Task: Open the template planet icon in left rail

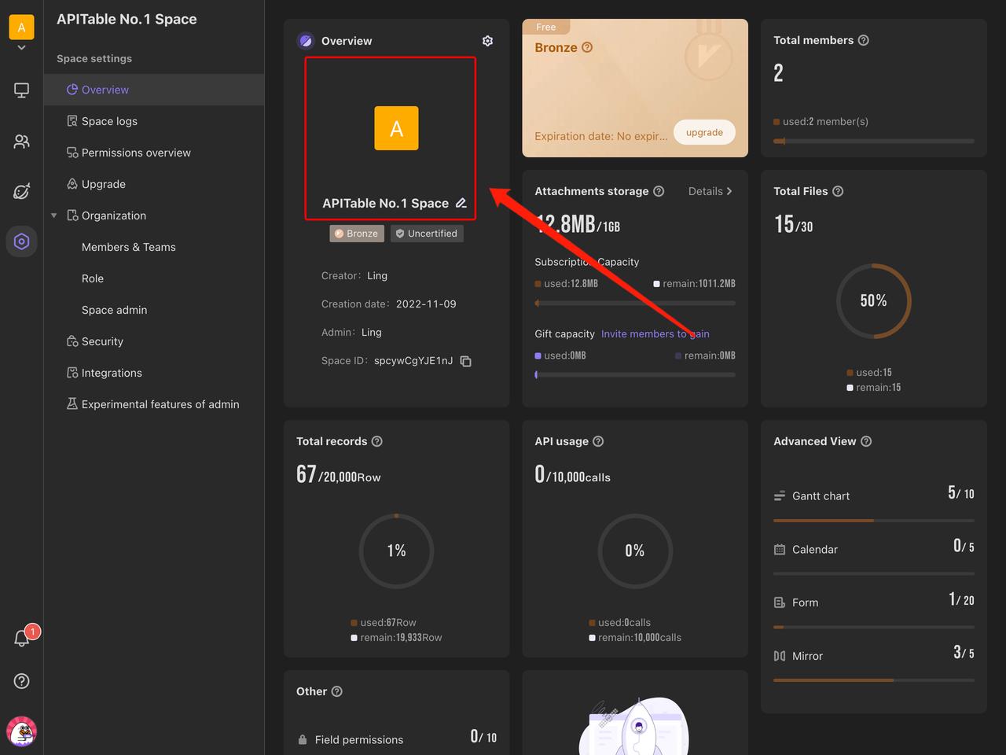Action: coord(21,191)
